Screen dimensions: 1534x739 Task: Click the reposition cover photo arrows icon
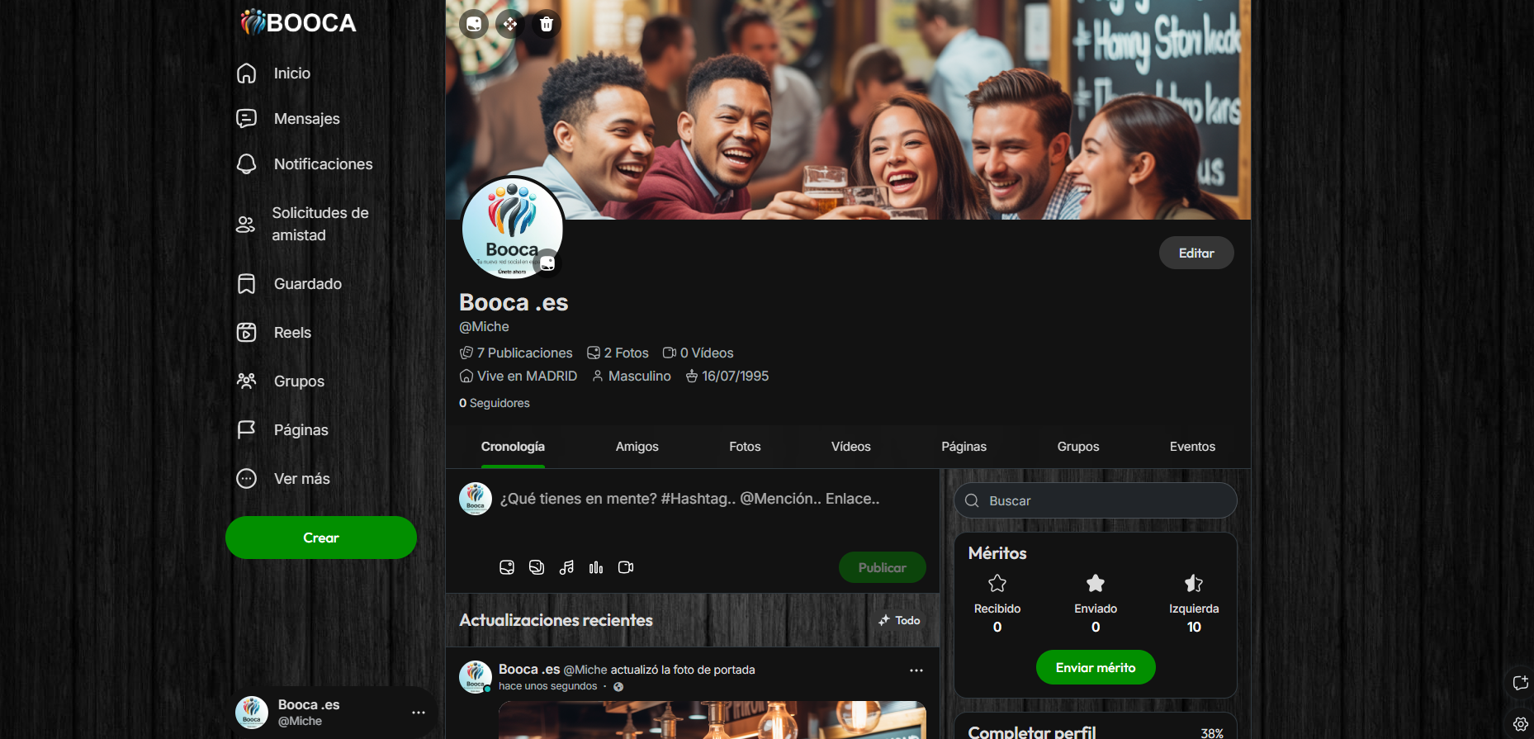click(x=510, y=24)
